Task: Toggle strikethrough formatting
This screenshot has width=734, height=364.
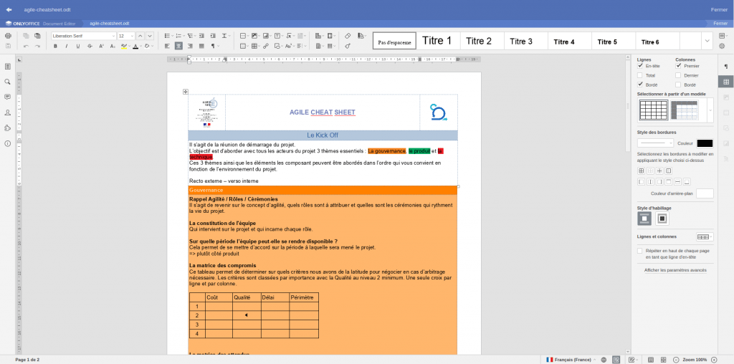Action: 90,46
